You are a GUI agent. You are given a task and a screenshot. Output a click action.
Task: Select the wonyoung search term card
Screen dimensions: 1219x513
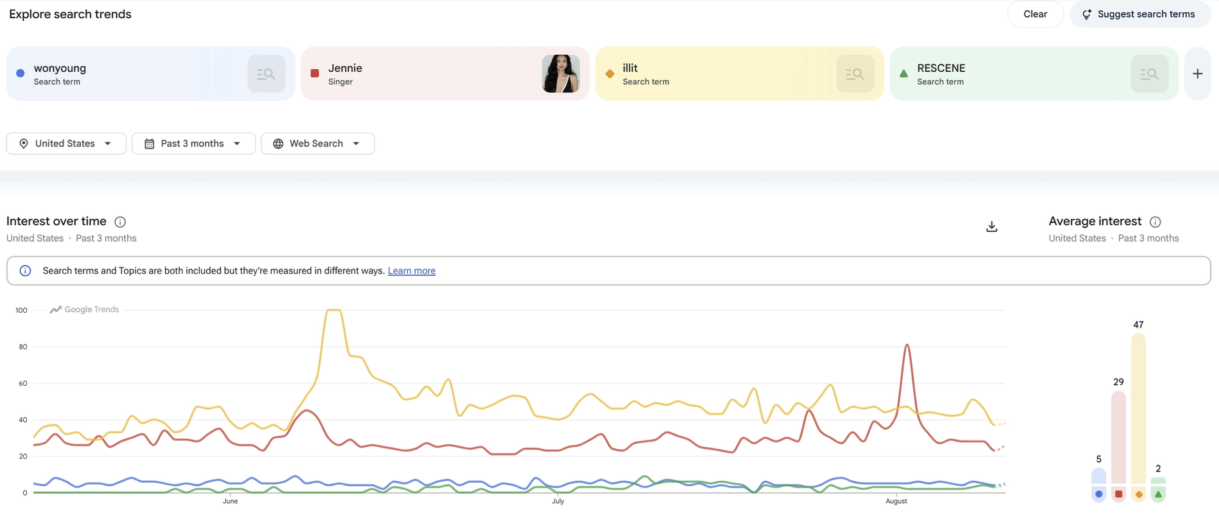click(x=151, y=74)
